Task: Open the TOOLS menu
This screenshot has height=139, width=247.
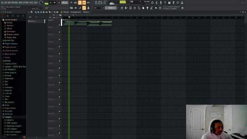Action: [x=32, y=3]
